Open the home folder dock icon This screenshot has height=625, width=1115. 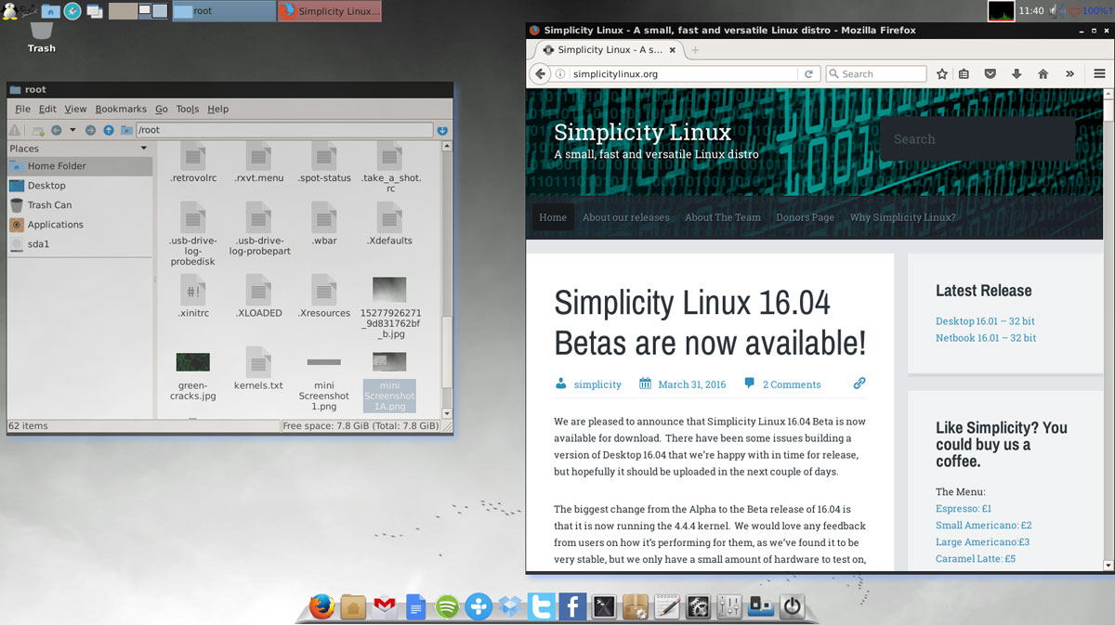point(352,606)
